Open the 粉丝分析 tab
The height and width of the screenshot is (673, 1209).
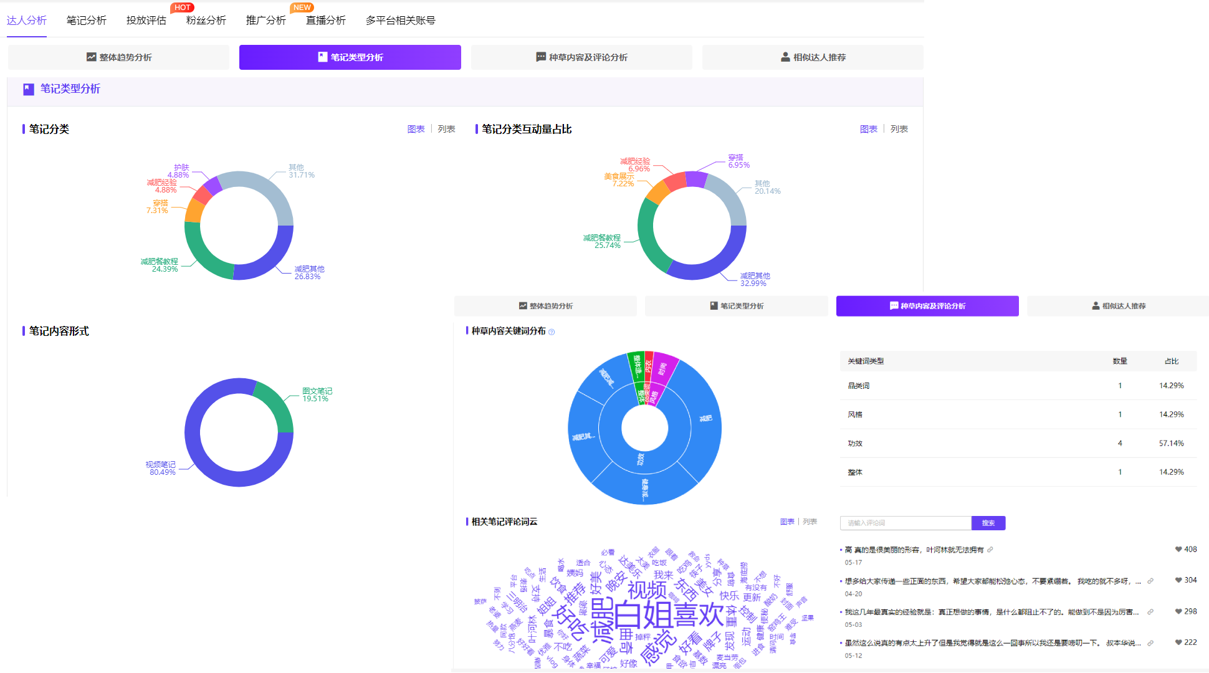click(206, 20)
